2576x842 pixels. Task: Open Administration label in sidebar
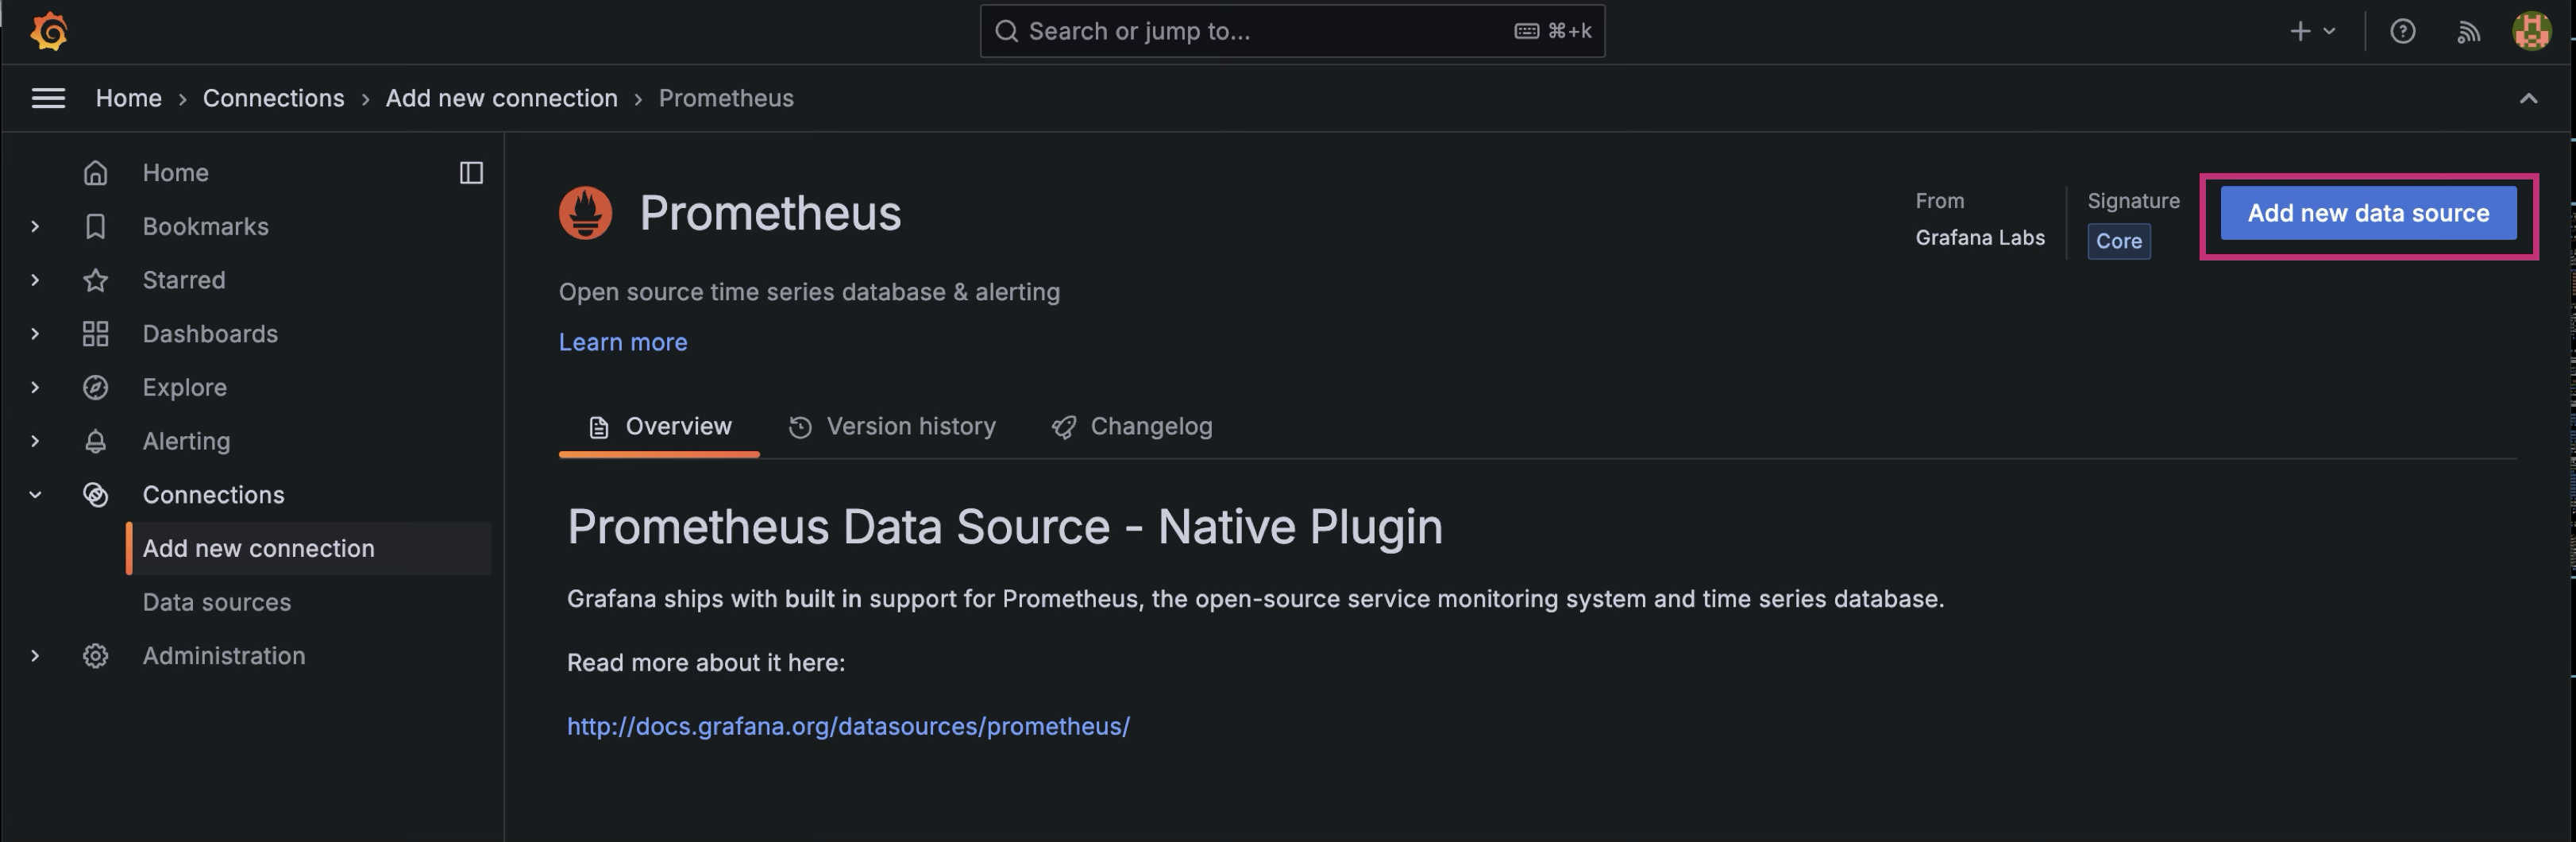coord(223,656)
